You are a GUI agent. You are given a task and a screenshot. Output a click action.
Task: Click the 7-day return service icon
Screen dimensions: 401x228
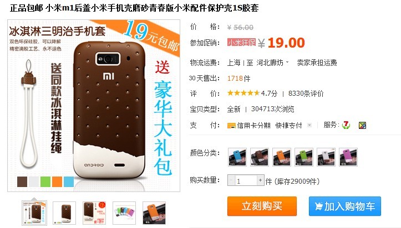pos(346,125)
